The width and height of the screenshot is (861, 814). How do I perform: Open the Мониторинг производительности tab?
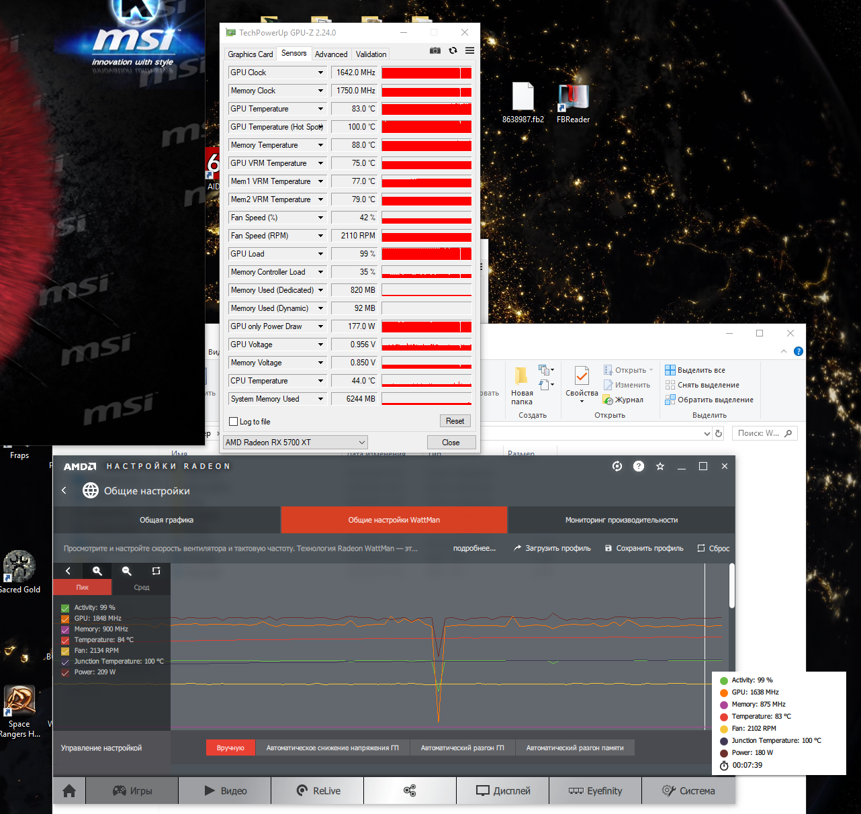coord(621,520)
